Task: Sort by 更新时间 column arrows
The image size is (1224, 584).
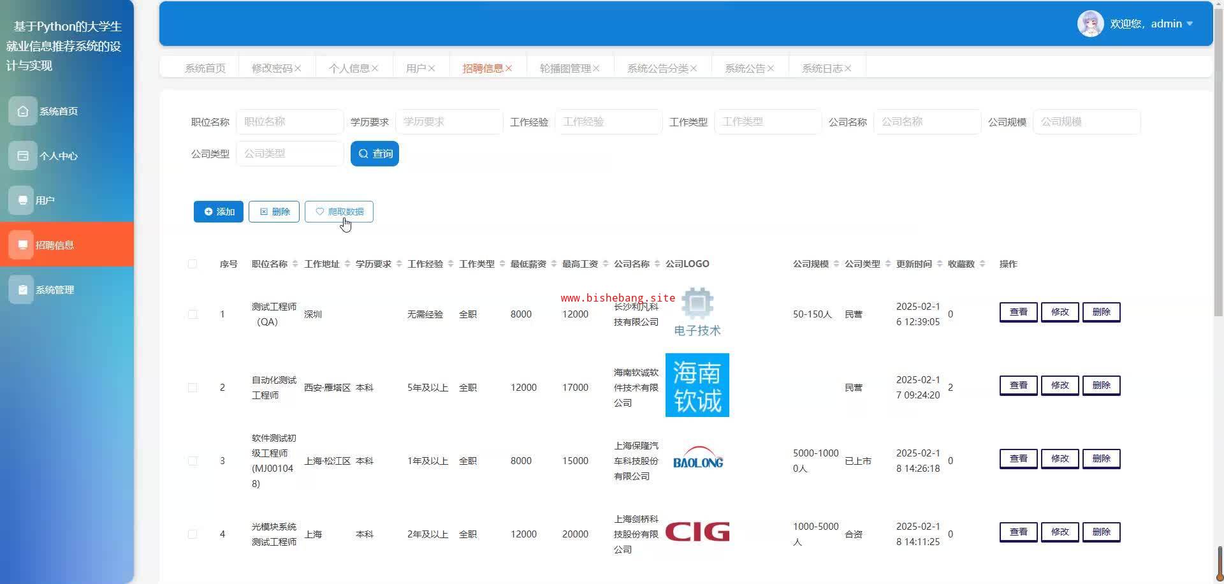Action: 939,264
